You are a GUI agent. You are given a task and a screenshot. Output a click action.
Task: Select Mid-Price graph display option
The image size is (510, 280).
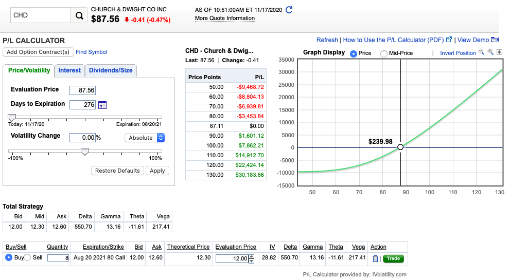pos(384,53)
